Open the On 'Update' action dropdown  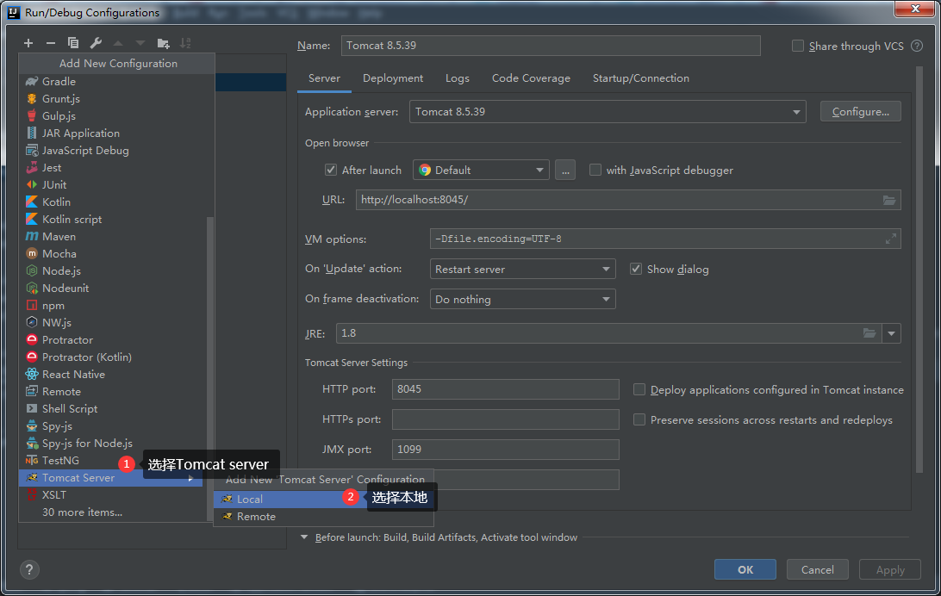(523, 269)
